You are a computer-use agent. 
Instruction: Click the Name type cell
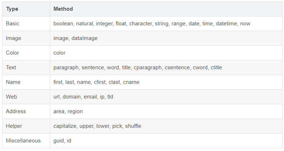[13, 82]
